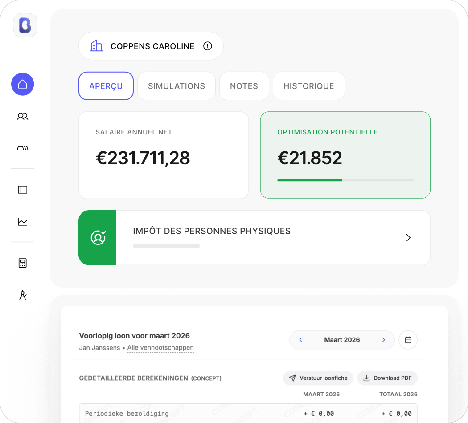This screenshot has height=423, width=468.
Task: Open the cards-stack icon in sidebar
Action: pos(23,148)
